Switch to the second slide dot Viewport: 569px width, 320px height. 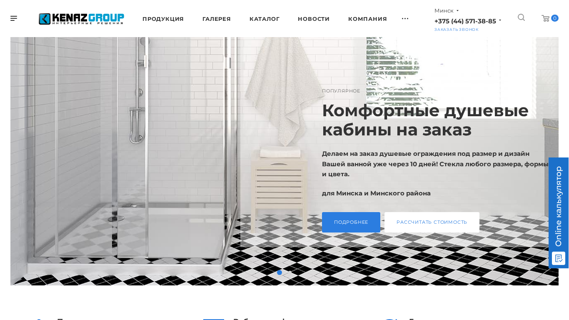click(289, 272)
